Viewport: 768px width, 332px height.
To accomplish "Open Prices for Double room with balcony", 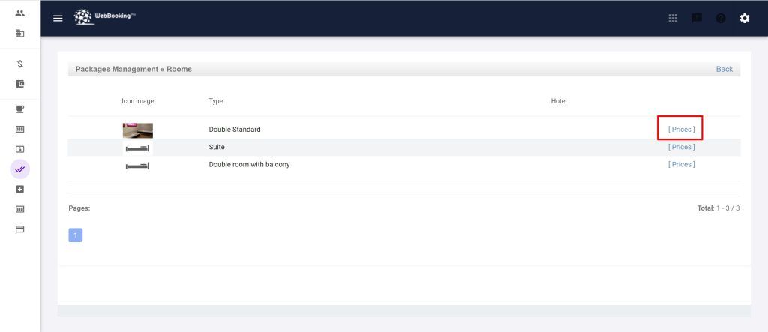I will coord(681,164).
